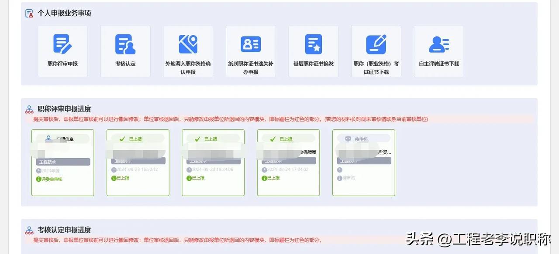Click the 职称评审申报进度 heading
The width and height of the screenshot is (559, 254).
(64, 109)
